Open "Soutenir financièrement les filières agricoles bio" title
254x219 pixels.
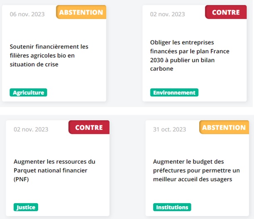tap(49, 55)
